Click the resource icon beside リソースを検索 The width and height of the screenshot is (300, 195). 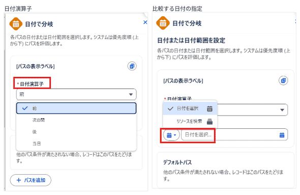click(209, 122)
